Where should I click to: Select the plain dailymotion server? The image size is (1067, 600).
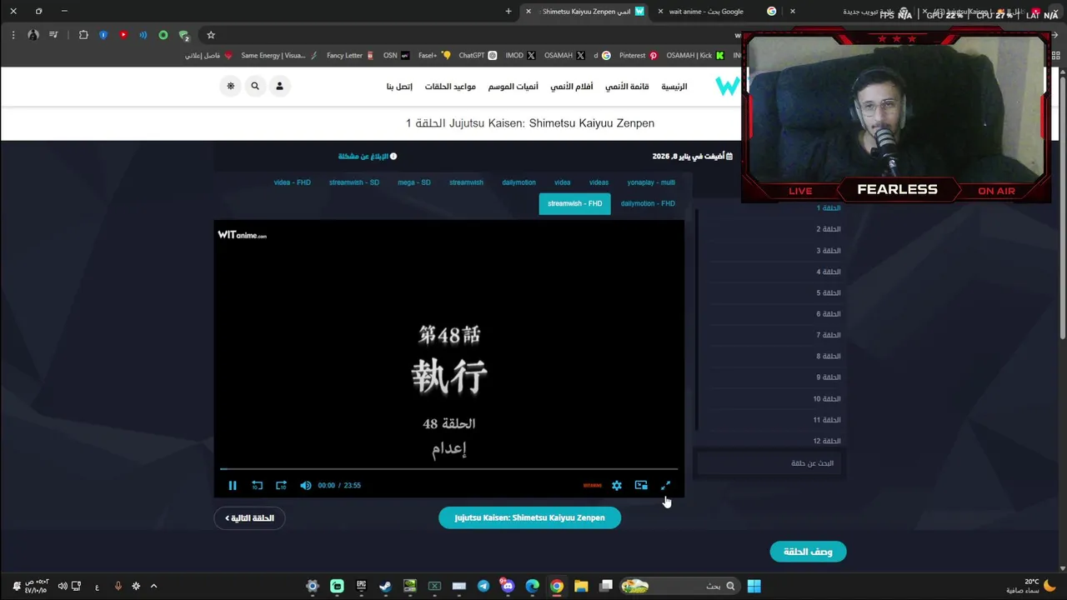tap(518, 182)
